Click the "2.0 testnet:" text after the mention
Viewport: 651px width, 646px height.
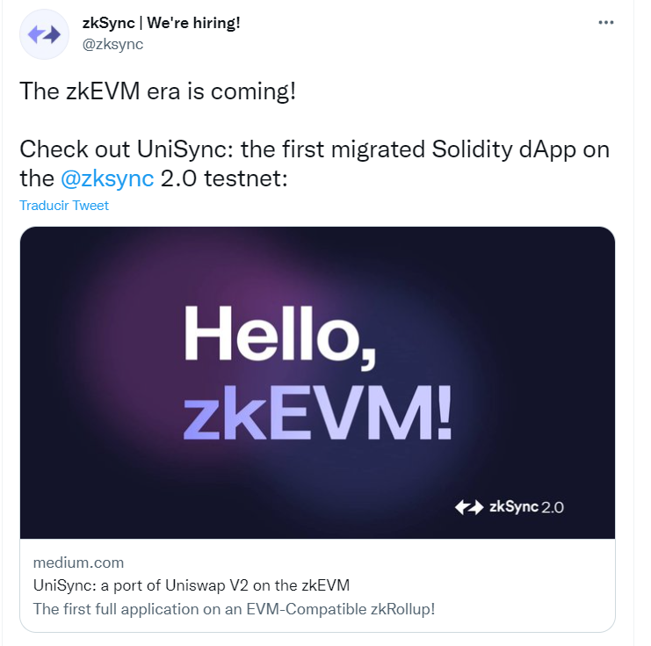(x=227, y=178)
